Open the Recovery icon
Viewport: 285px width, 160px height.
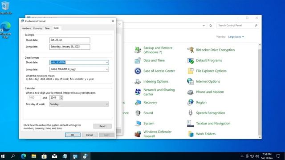pos(138,103)
